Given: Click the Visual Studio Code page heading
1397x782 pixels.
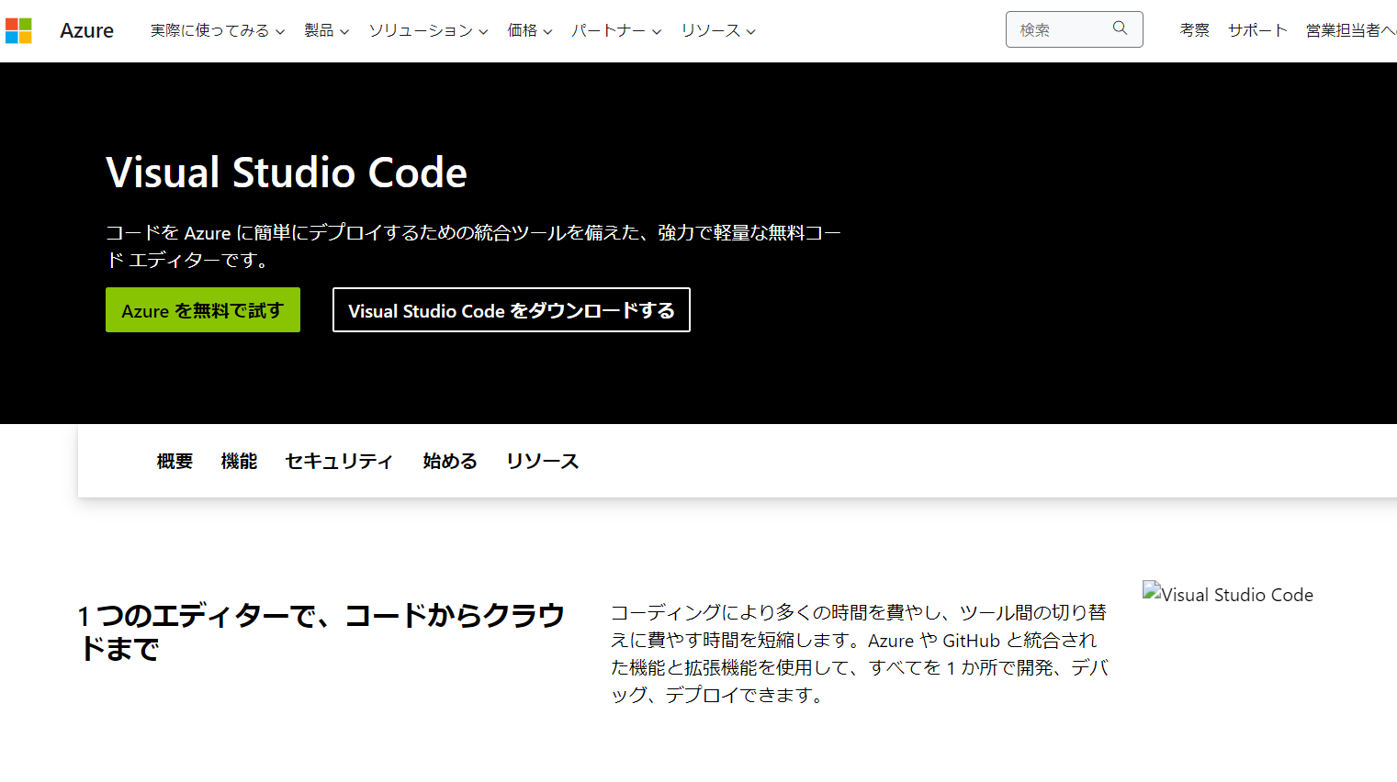Looking at the screenshot, I should click(x=287, y=173).
